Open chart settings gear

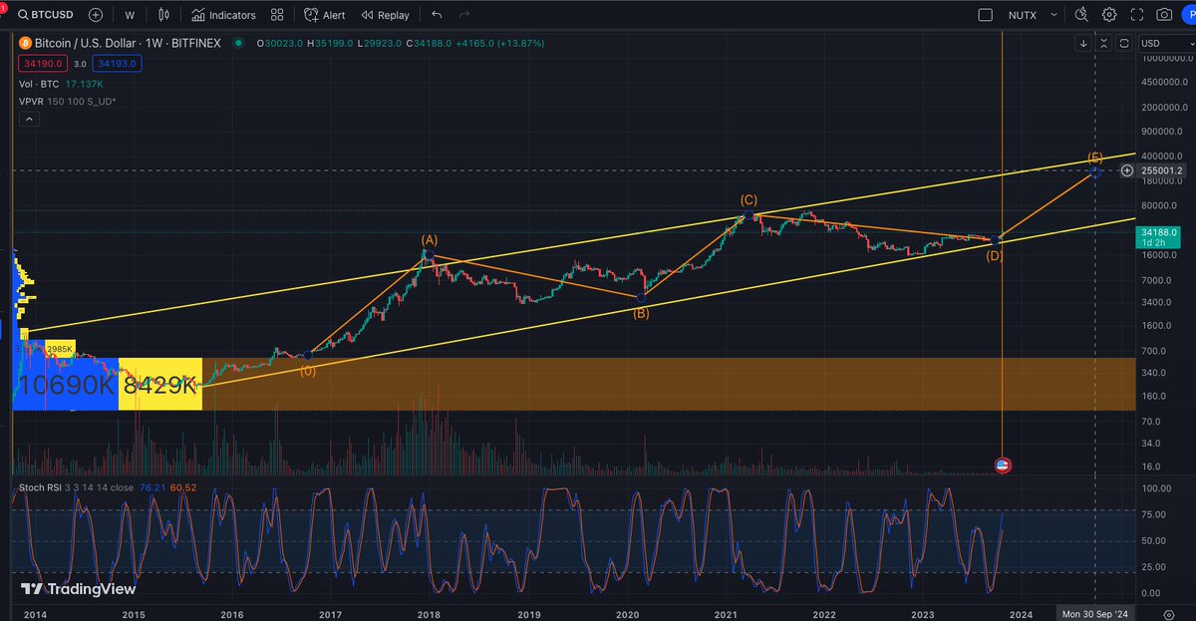click(1109, 15)
